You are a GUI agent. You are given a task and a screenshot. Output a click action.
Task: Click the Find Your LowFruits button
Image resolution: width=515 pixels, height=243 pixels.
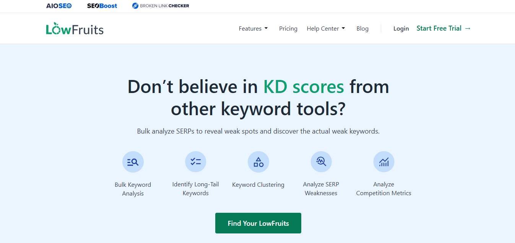(258, 223)
